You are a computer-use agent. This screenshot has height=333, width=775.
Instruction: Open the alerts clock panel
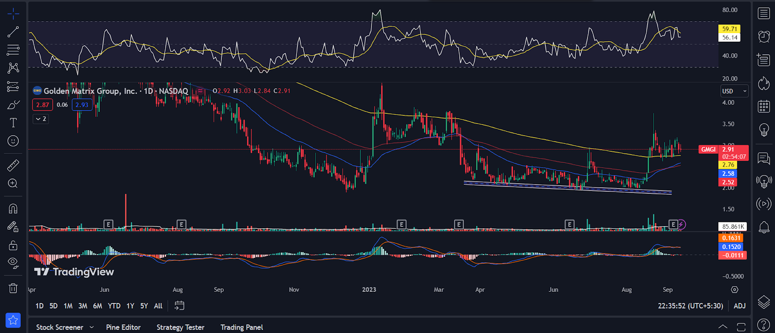tap(764, 36)
